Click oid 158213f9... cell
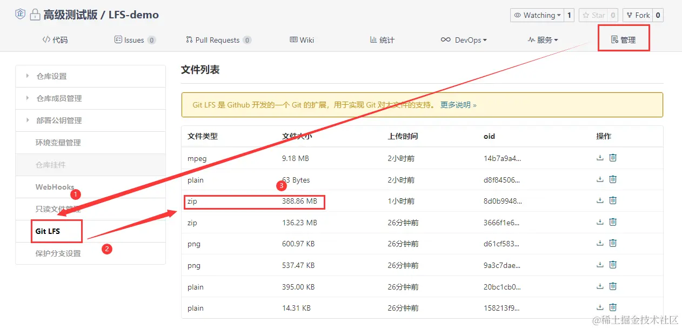682x329 pixels. (x=503, y=308)
